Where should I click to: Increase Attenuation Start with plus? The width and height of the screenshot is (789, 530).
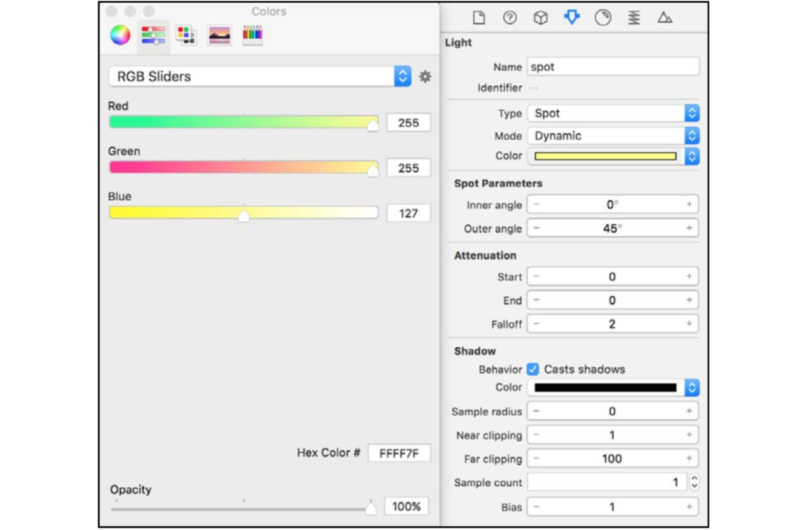(689, 276)
